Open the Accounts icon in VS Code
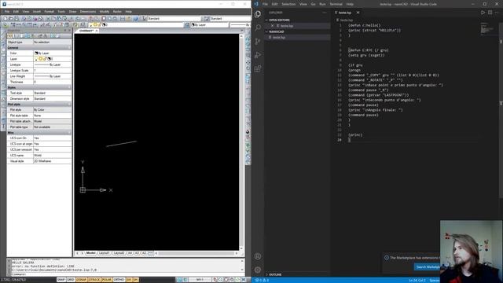The height and width of the screenshot is (283, 503). click(258, 256)
